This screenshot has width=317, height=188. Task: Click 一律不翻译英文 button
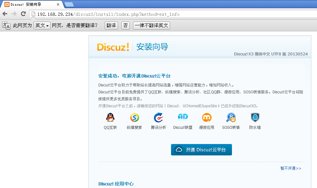(x=151, y=25)
